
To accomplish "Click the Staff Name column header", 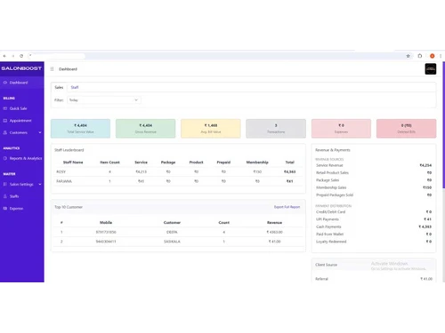I will click(x=73, y=163).
